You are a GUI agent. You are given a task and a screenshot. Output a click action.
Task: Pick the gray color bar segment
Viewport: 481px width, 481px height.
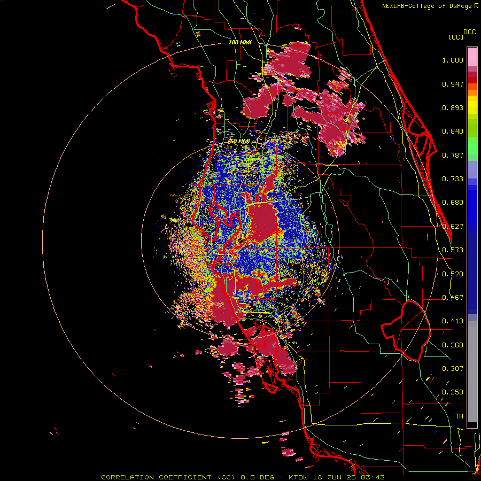tap(472, 371)
